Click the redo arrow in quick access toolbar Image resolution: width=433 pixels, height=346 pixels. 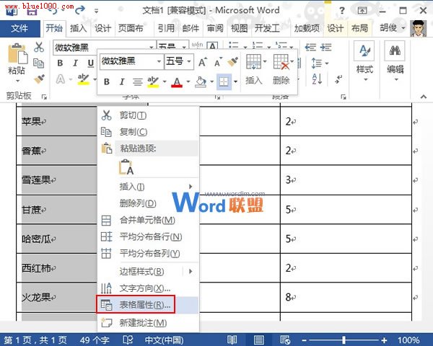tap(80, 11)
